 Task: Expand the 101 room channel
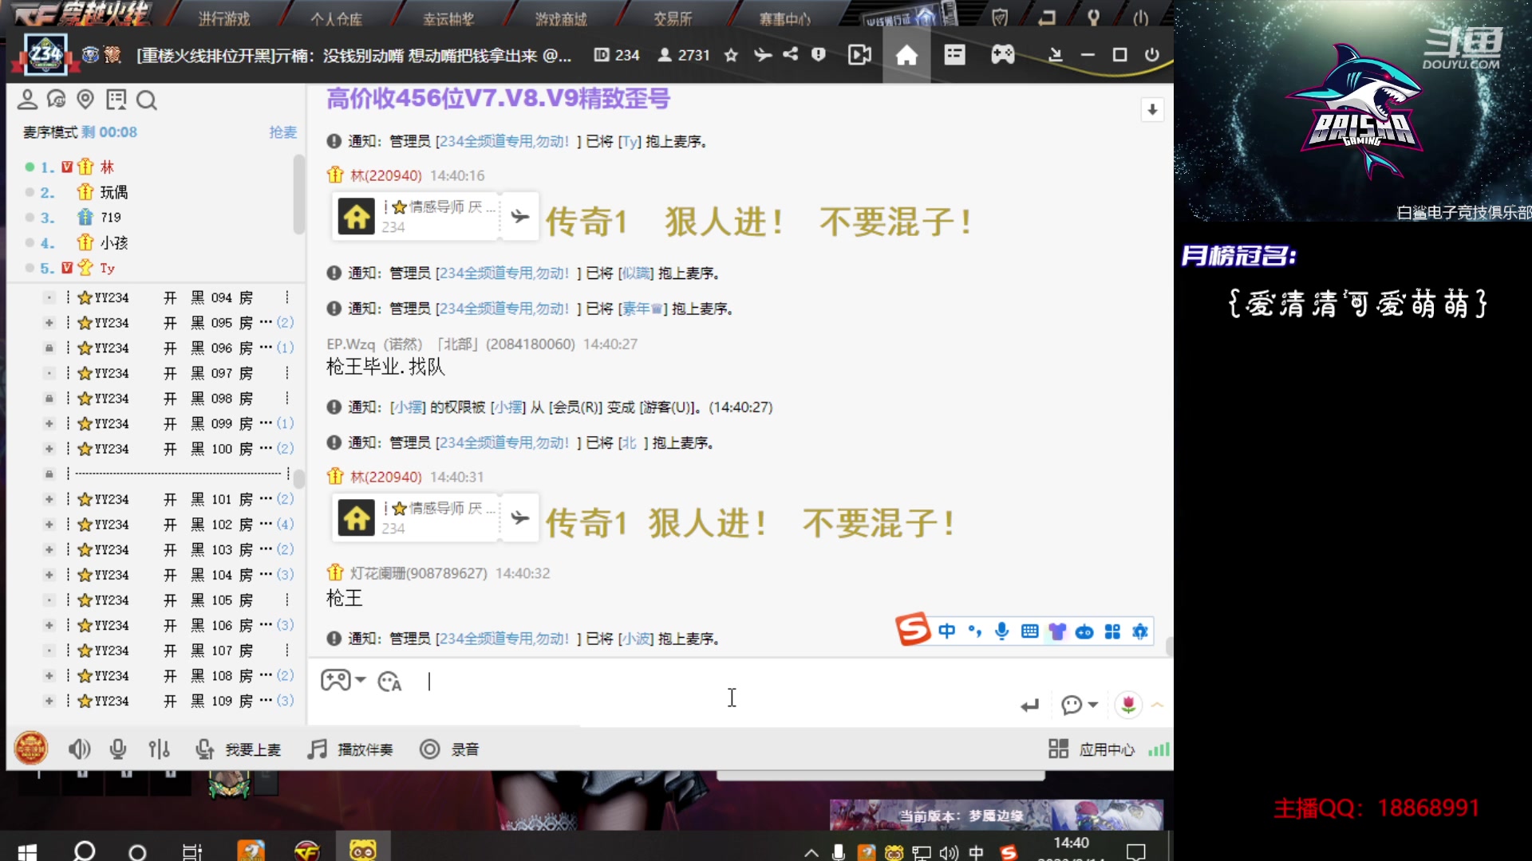coord(49,499)
